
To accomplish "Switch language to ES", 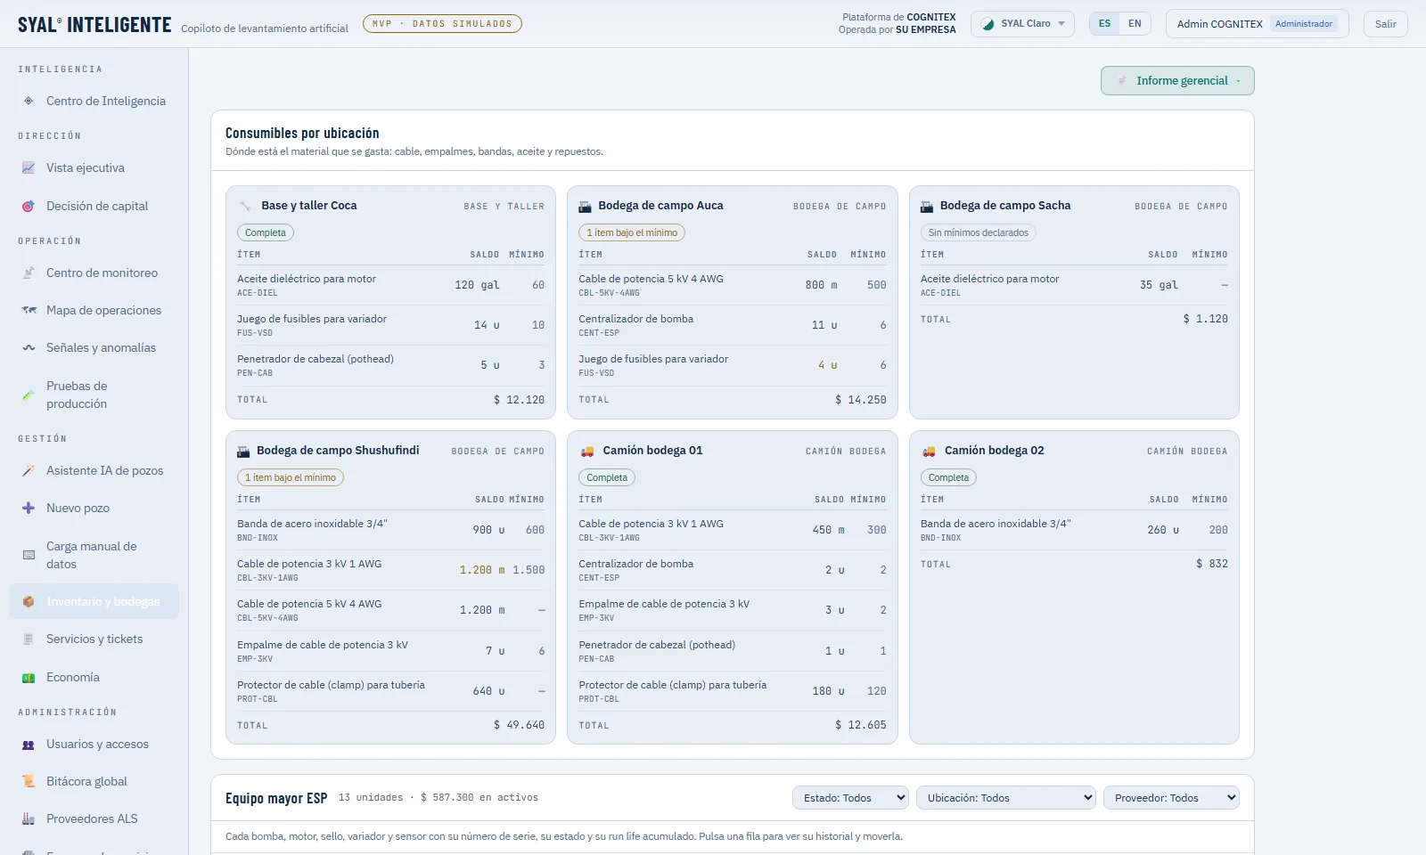I will tap(1104, 24).
